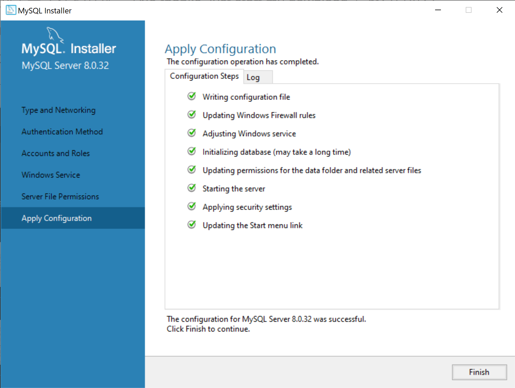Image resolution: width=515 pixels, height=388 pixels.
Task: Select Server File Permissions in the sidebar
Action: click(x=60, y=196)
